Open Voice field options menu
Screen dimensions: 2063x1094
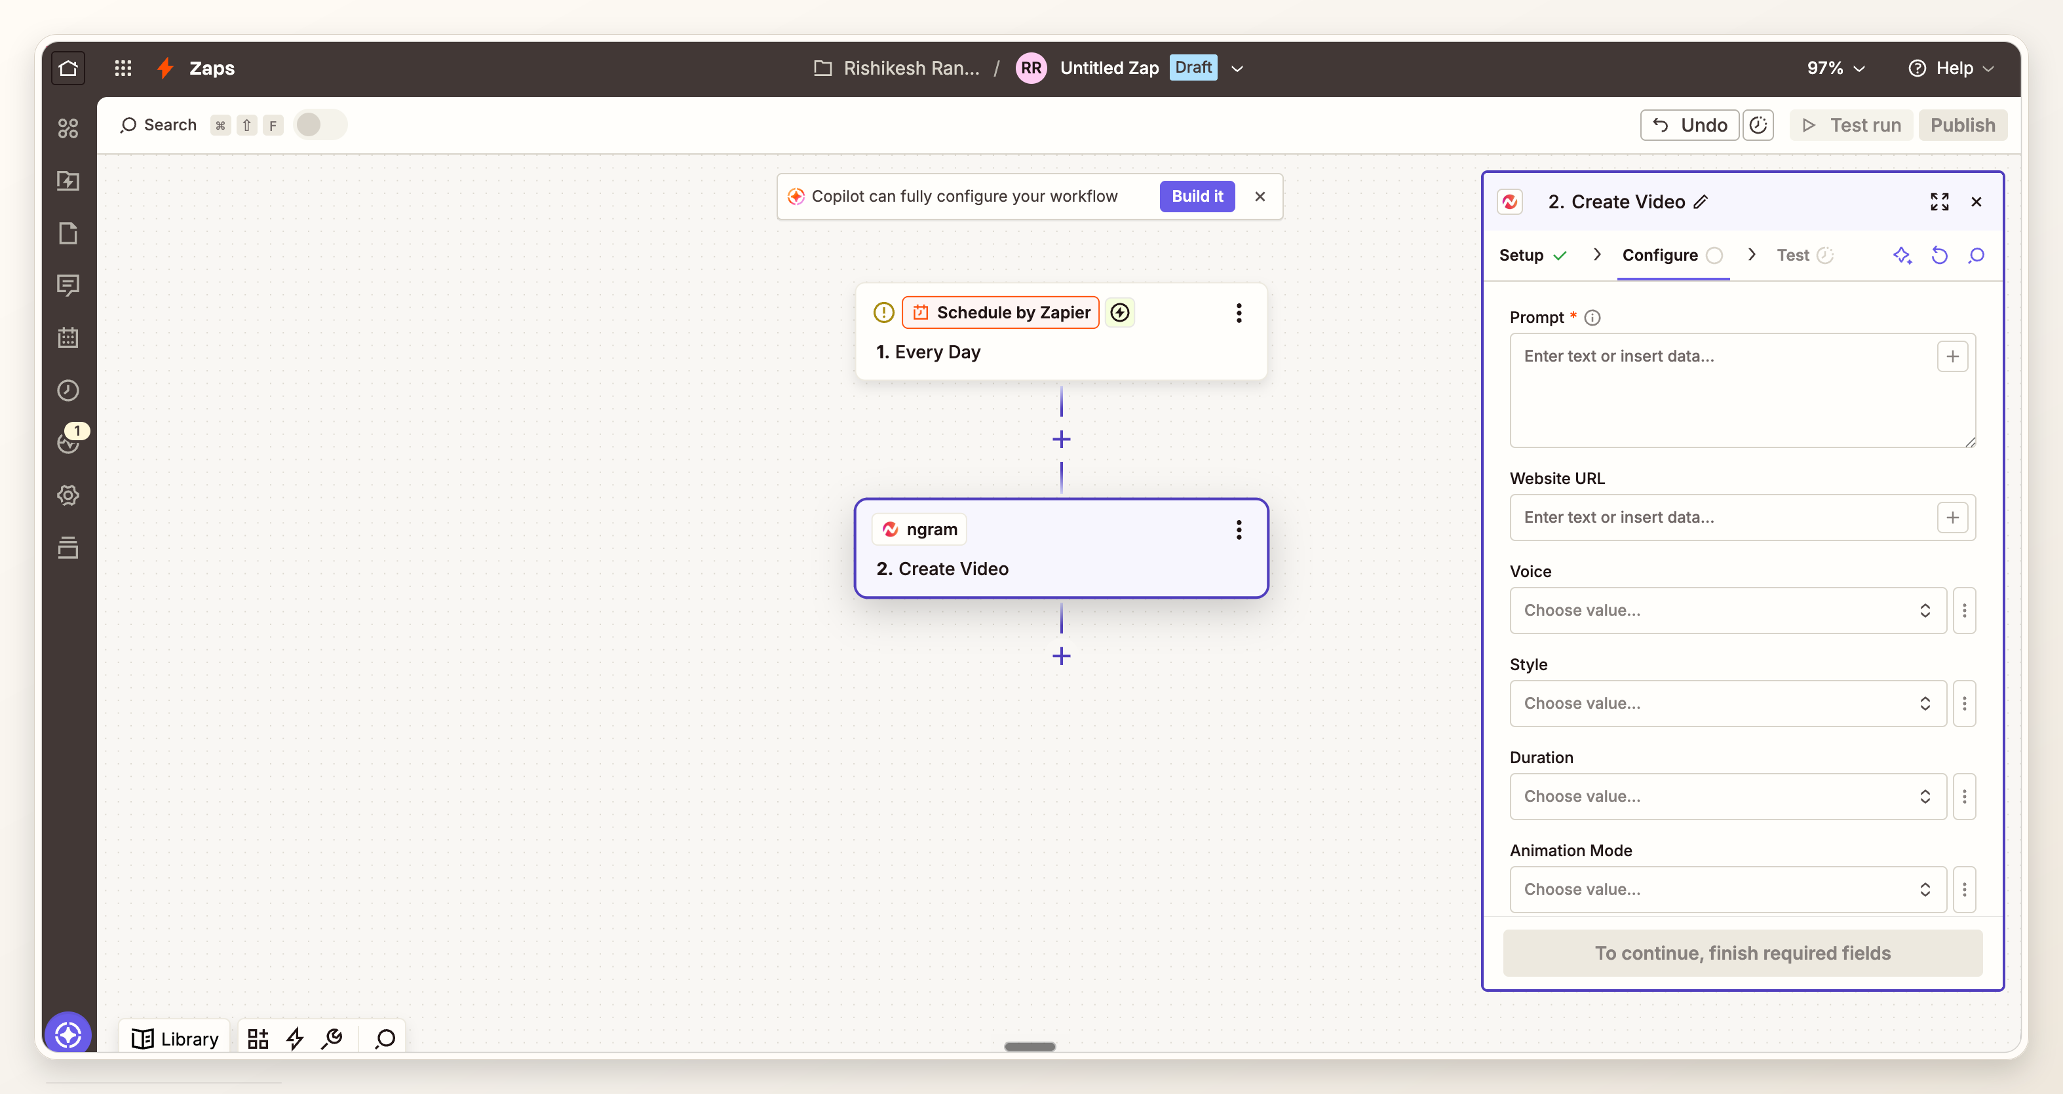(1963, 611)
